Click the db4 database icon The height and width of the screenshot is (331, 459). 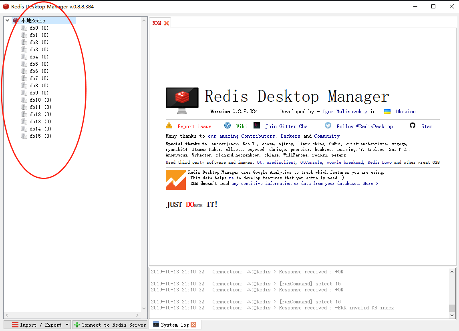tap(24, 57)
